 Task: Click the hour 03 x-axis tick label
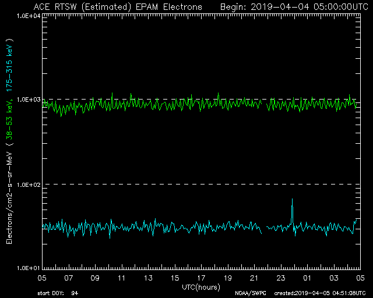point(334,278)
